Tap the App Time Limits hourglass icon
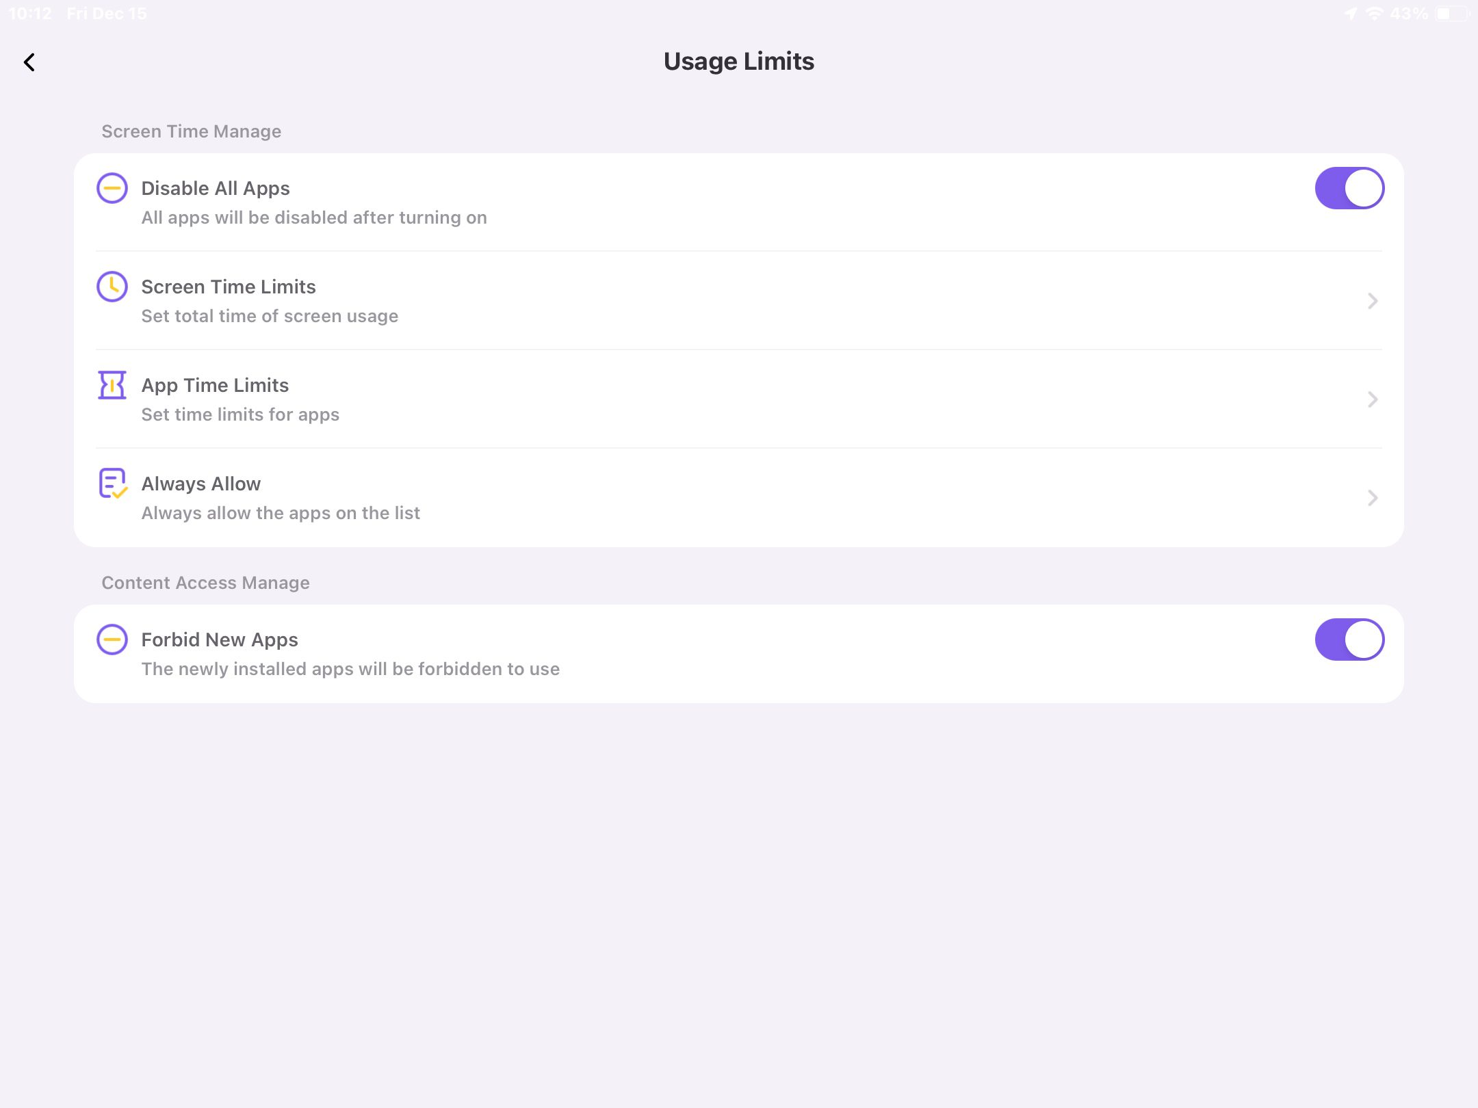The image size is (1478, 1108). pyautogui.click(x=112, y=385)
